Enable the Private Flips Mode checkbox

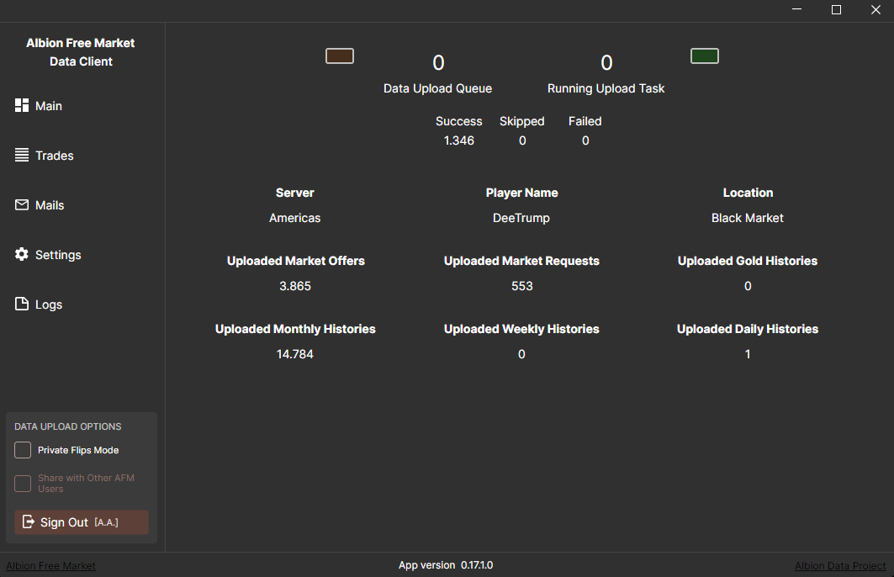pos(23,450)
